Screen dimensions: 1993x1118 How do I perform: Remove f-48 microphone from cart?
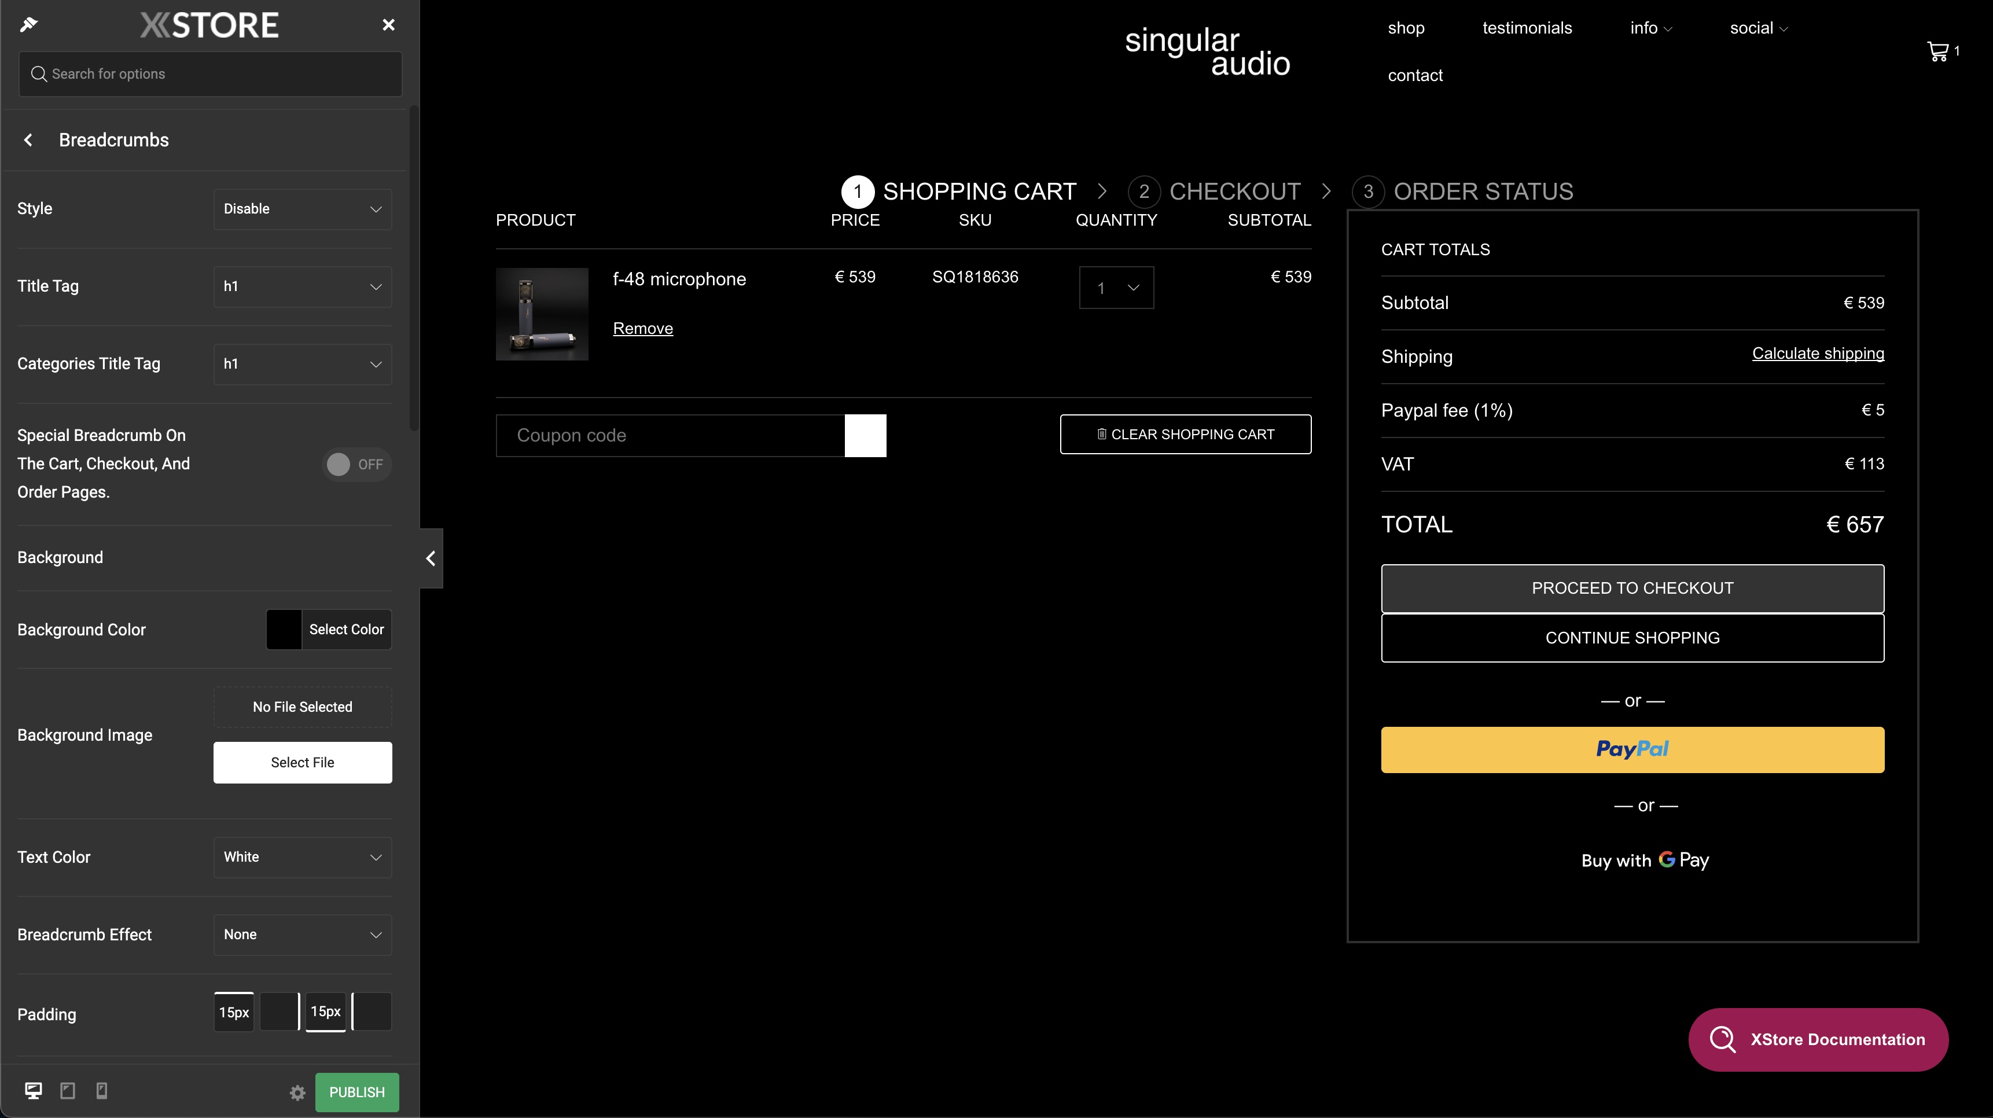click(642, 328)
